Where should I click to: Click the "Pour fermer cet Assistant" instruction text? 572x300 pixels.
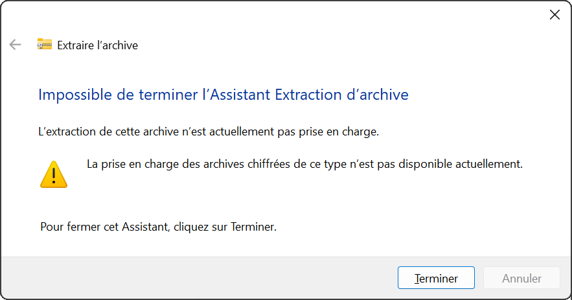click(158, 227)
